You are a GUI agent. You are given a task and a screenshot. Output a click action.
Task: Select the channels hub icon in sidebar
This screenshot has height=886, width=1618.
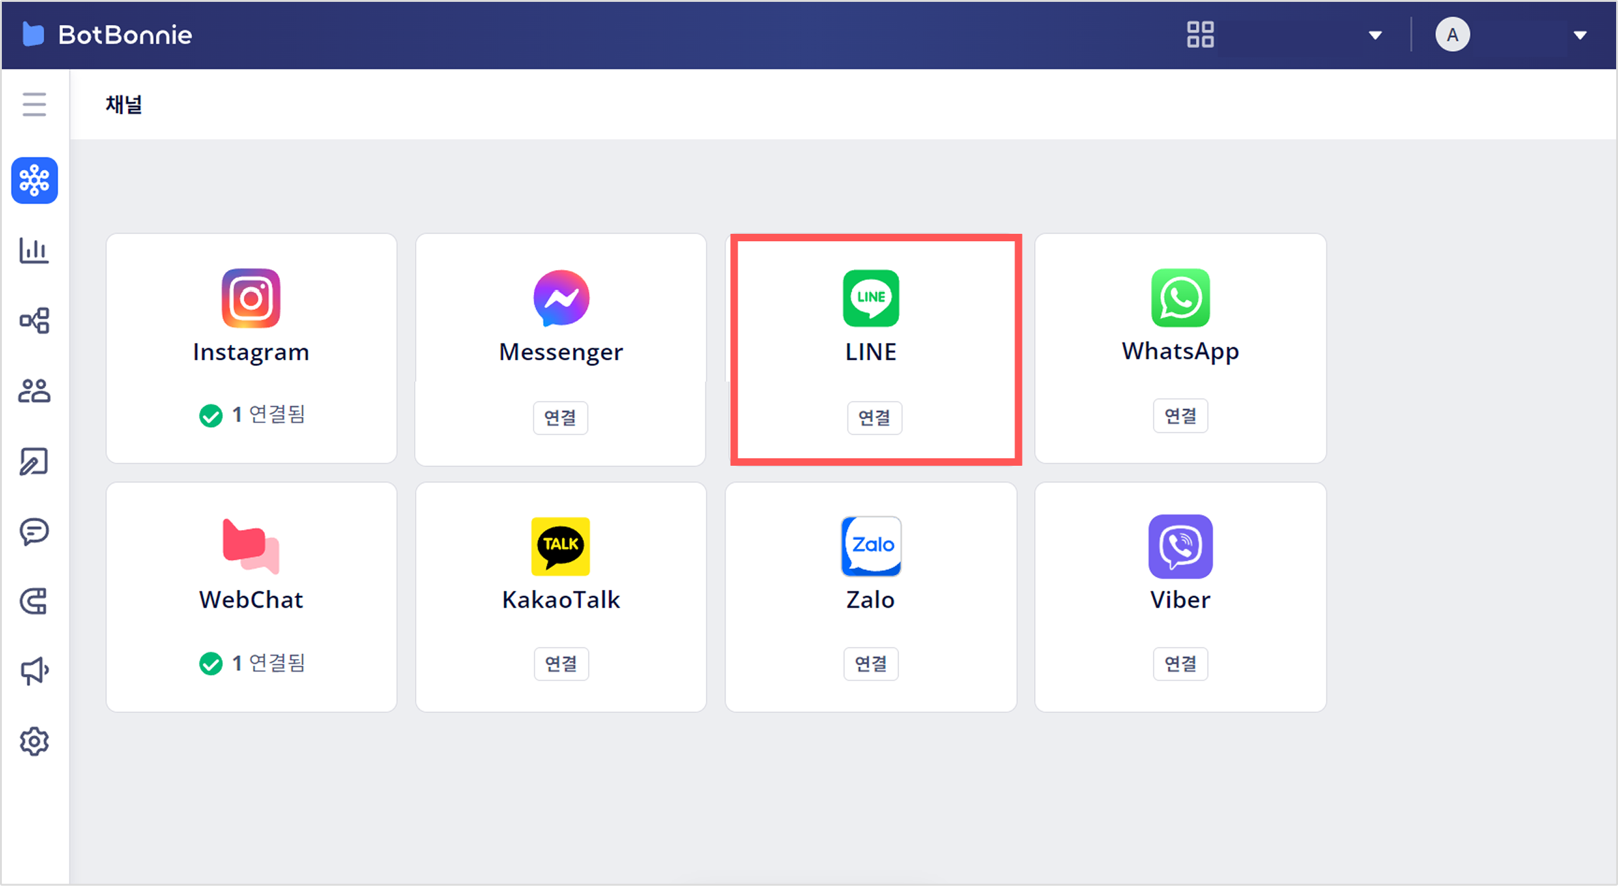click(x=34, y=181)
